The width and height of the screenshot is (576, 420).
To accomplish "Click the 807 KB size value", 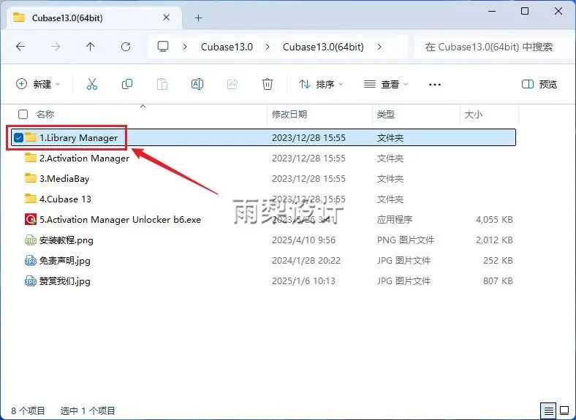I will pos(498,281).
